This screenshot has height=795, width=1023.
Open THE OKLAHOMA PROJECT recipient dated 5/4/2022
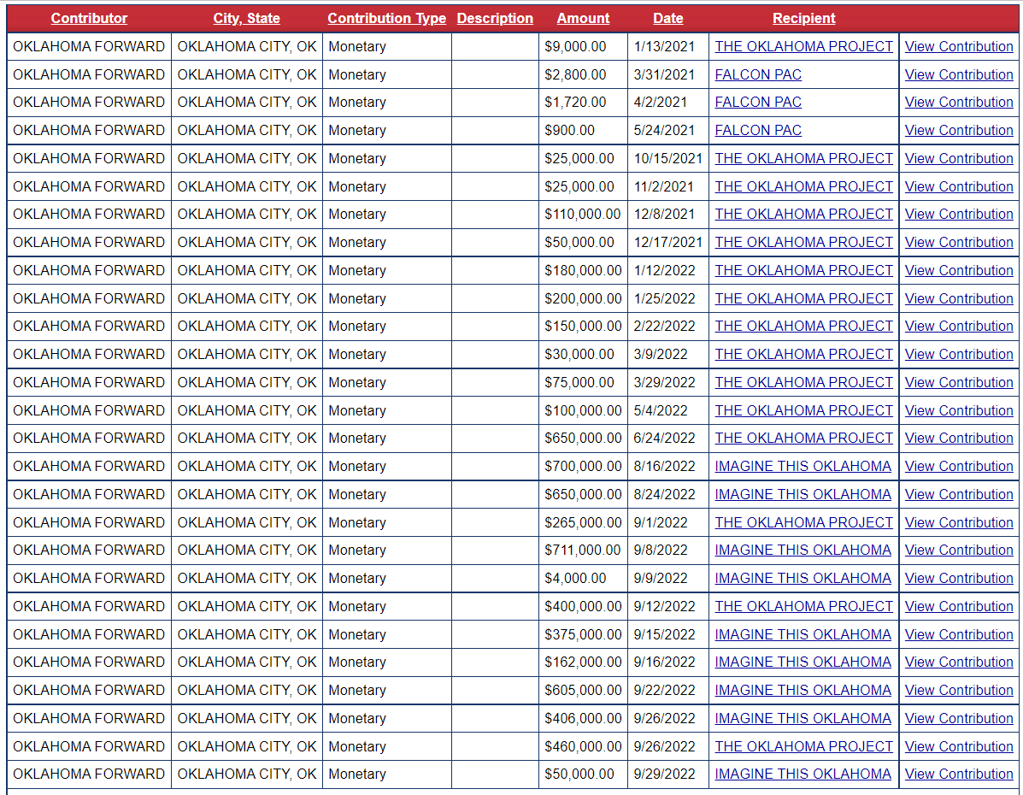click(803, 410)
